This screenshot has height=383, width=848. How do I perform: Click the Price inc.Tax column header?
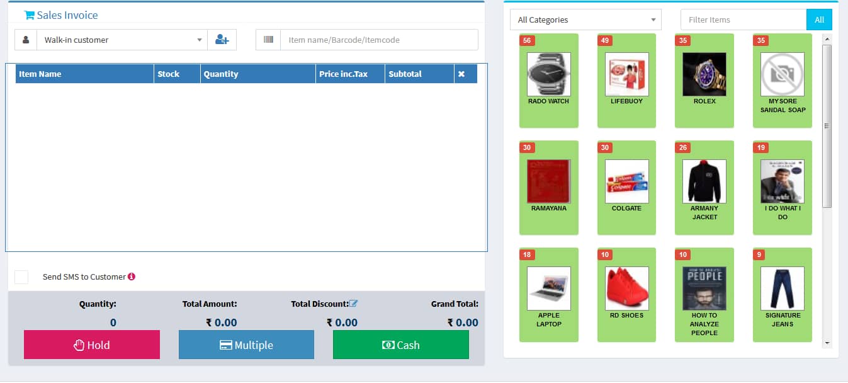coord(350,74)
